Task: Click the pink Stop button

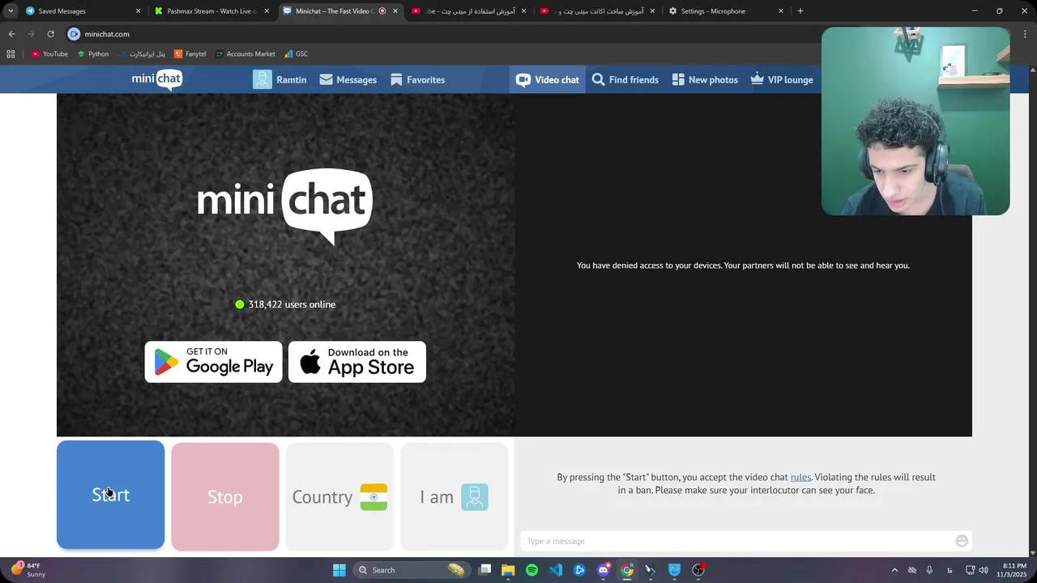Action: (225, 496)
